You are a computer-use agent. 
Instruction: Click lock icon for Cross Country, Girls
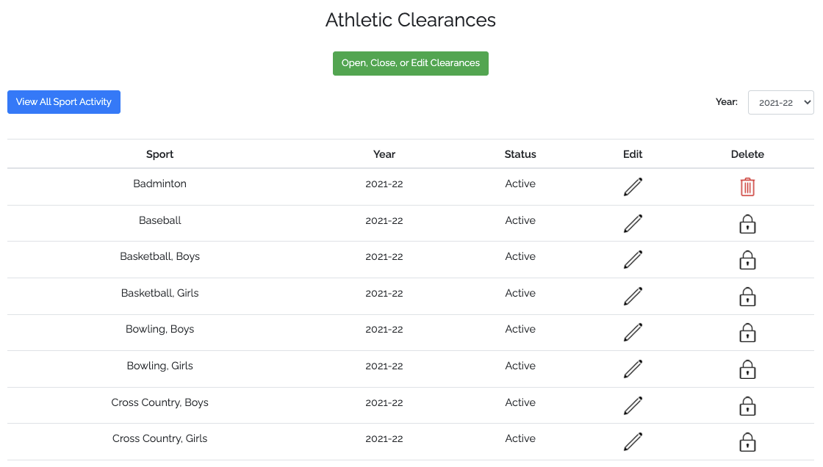tap(747, 442)
